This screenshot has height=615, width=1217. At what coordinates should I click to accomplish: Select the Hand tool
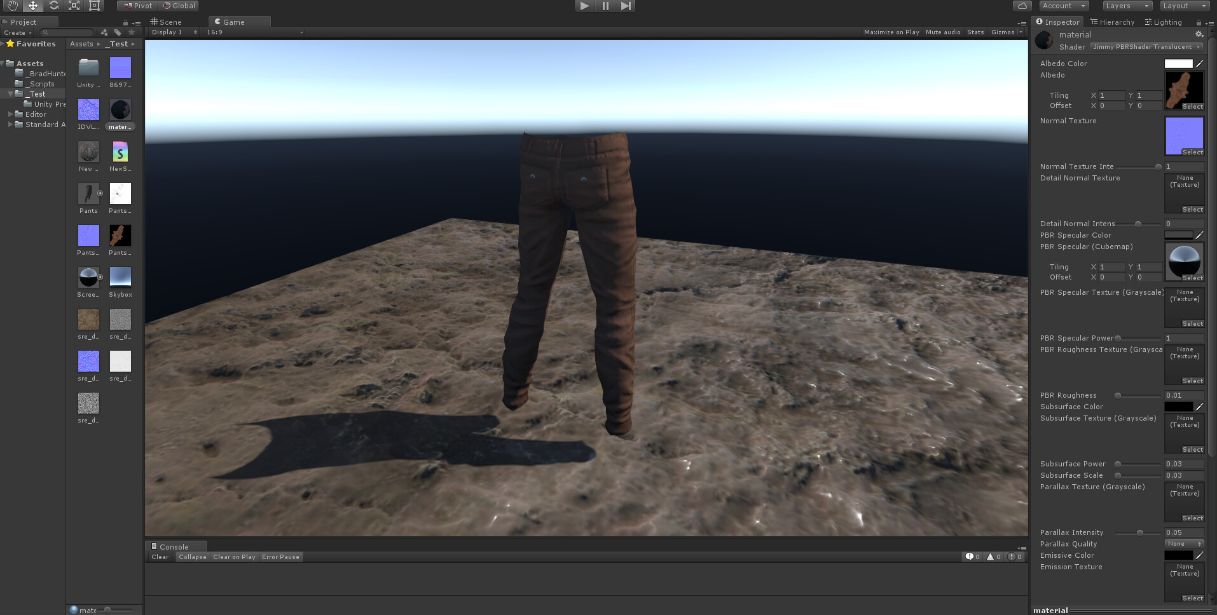pyautogui.click(x=11, y=6)
